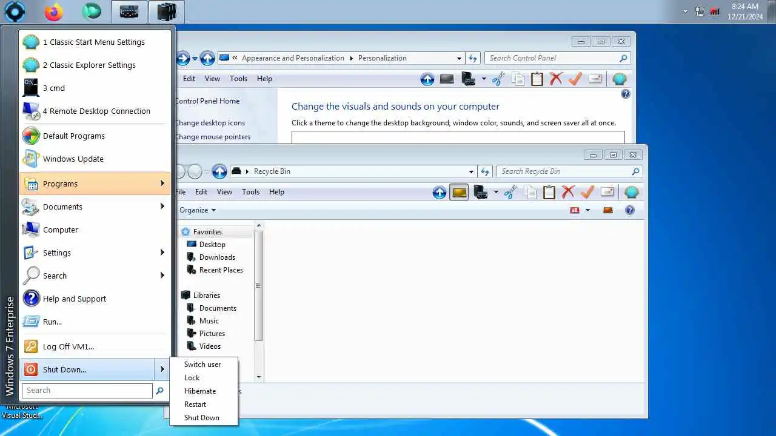Image resolution: width=776 pixels, height=436 pixels.
Task: Click Delete red X in Recycle Bin toolbar
Action: (568, 193)
